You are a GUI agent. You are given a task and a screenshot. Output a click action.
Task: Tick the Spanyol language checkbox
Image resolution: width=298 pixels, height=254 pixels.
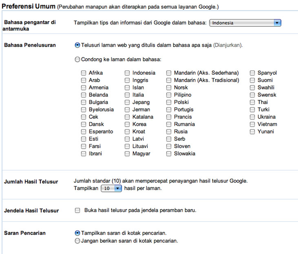(252, 73)
